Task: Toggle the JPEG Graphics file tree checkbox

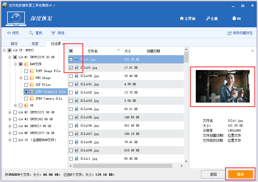Action: (26, 92)
